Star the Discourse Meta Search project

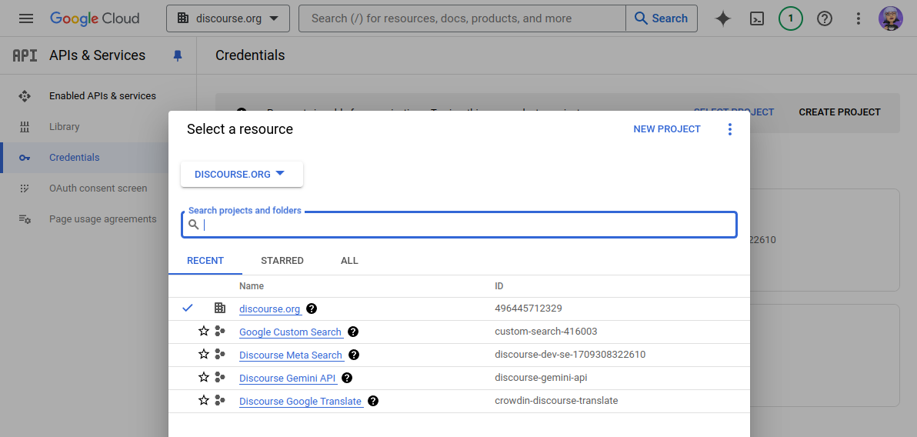click(x=204, y=354)
